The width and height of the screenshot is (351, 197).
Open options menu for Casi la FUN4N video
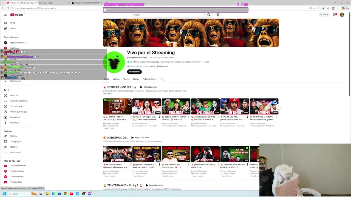click(x=159, y=117)
